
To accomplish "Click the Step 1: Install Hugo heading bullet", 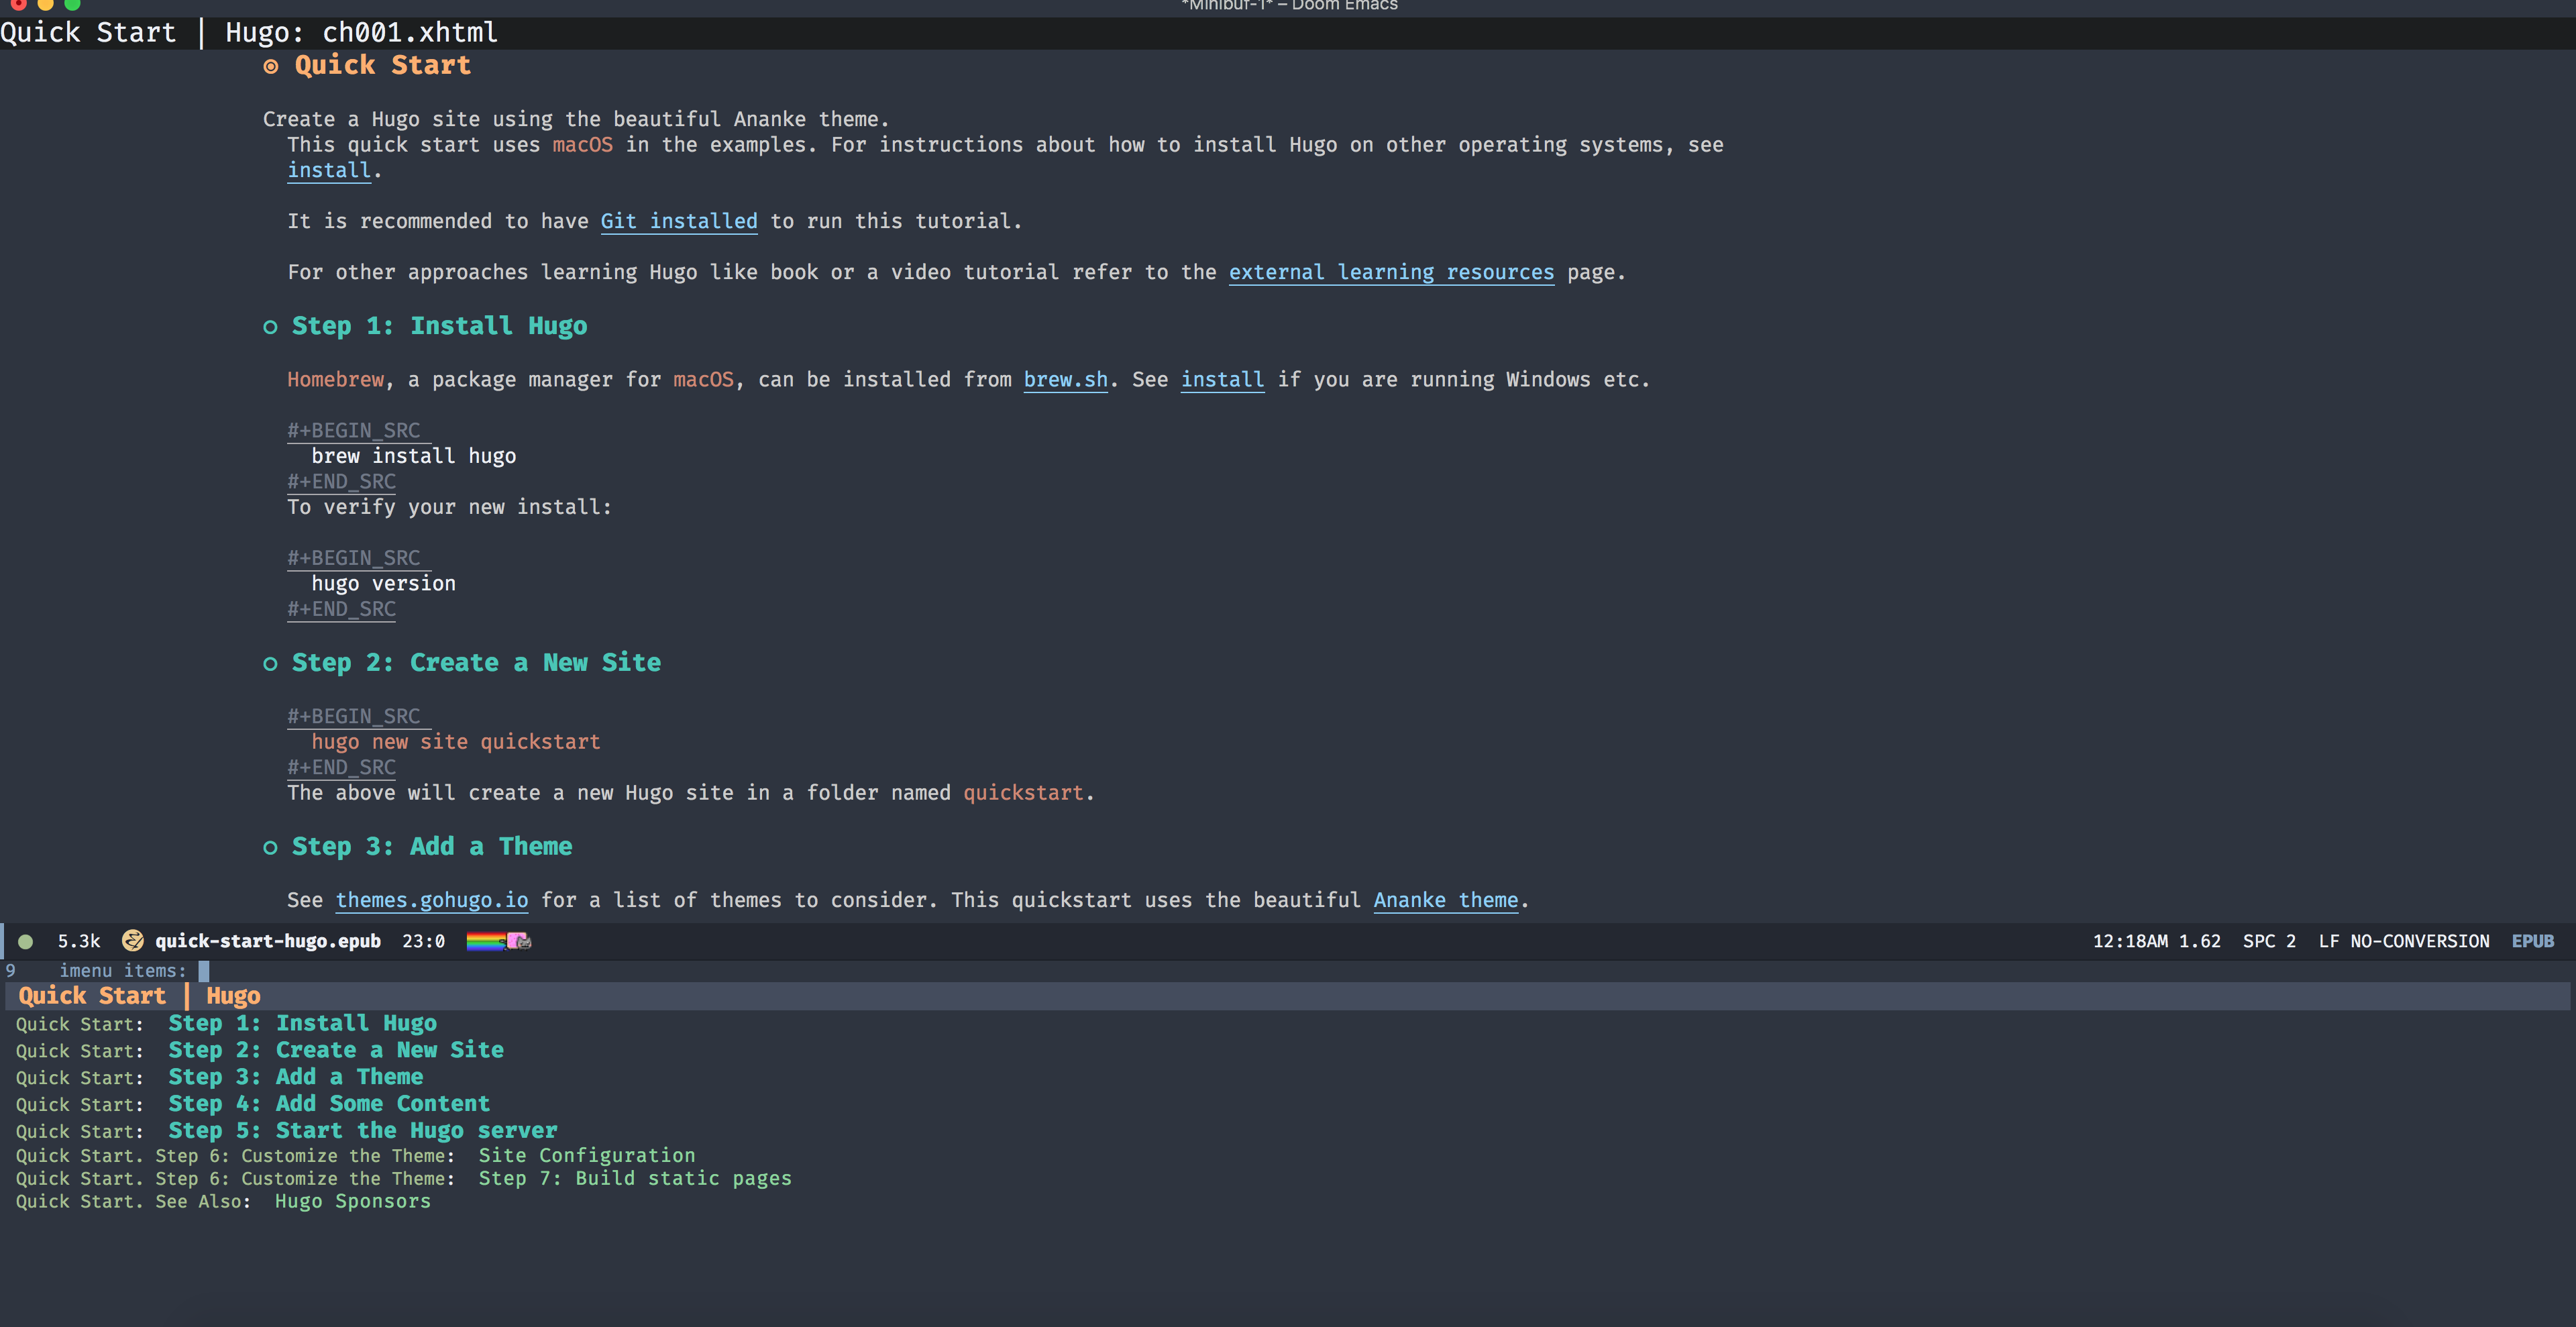I will click(x=270, y=327).
